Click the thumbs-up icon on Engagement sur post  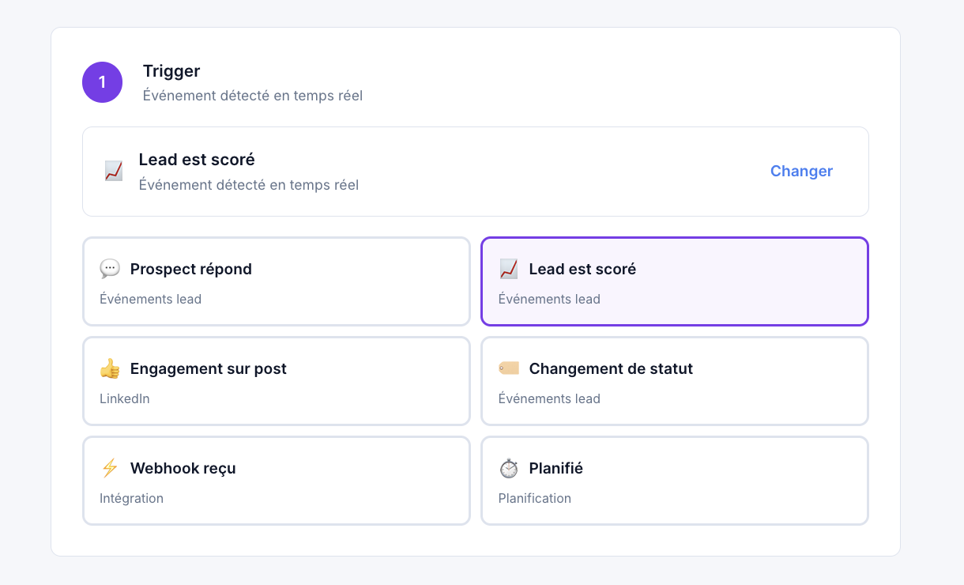(110, 368)
